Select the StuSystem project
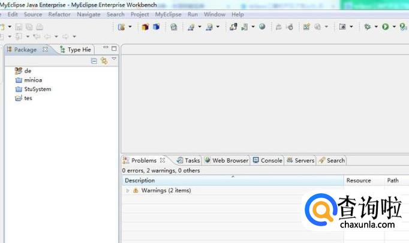 pyautogui.click(x=33, y=89)
